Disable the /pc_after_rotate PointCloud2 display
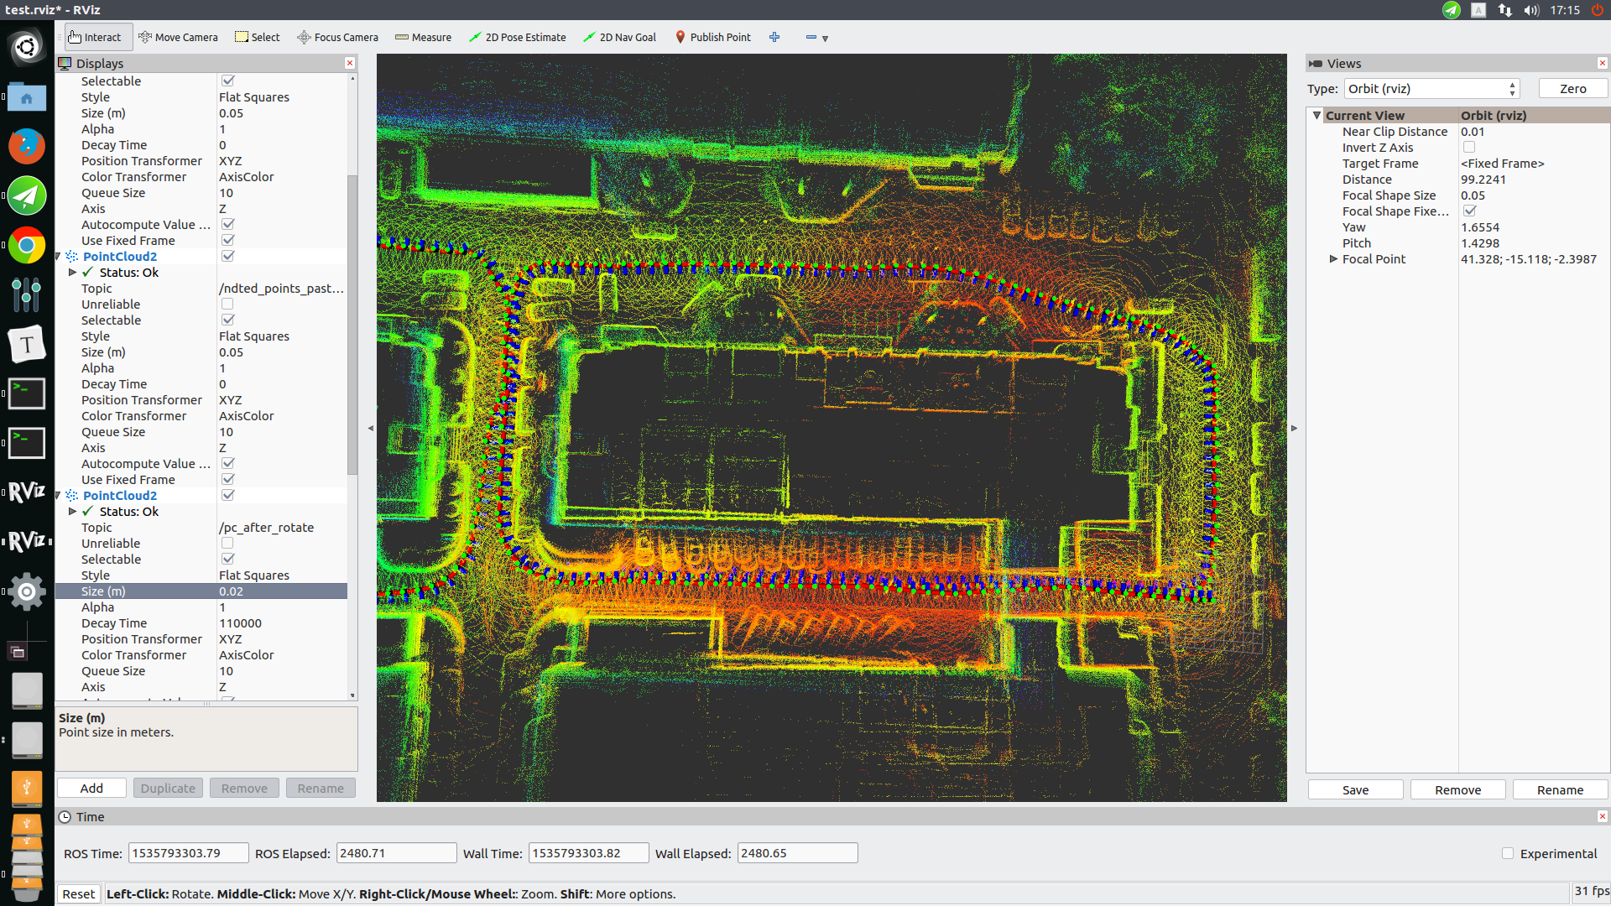Image resolution: width=1611 pixels, height=906 pixels. tap(228, 496)
